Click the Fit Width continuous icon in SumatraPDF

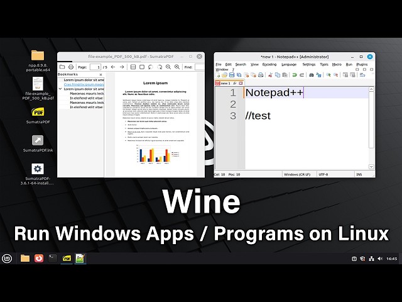point(133,67)
